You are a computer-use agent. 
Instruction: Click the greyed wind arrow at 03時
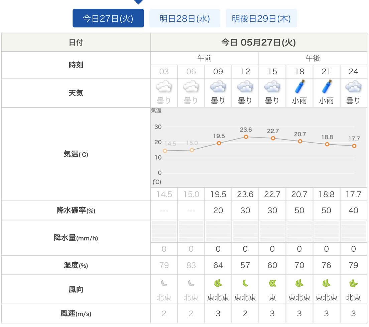(164, 284)
